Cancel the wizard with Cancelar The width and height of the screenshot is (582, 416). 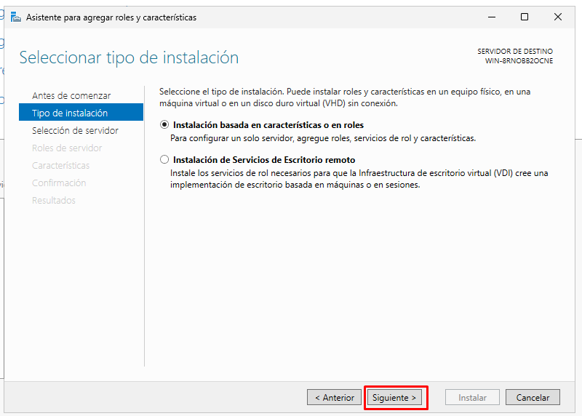pos(533,397)
